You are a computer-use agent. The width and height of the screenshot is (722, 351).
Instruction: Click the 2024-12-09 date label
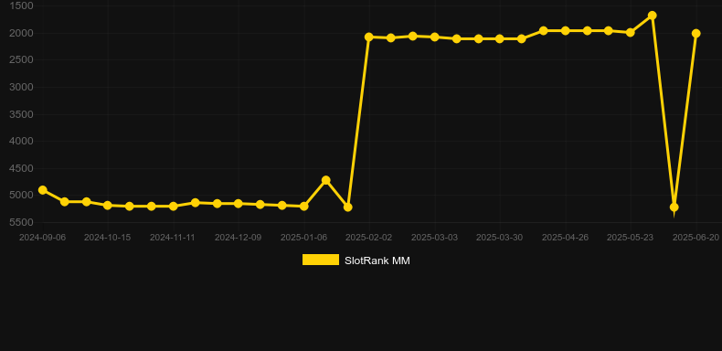click(238, 238)
